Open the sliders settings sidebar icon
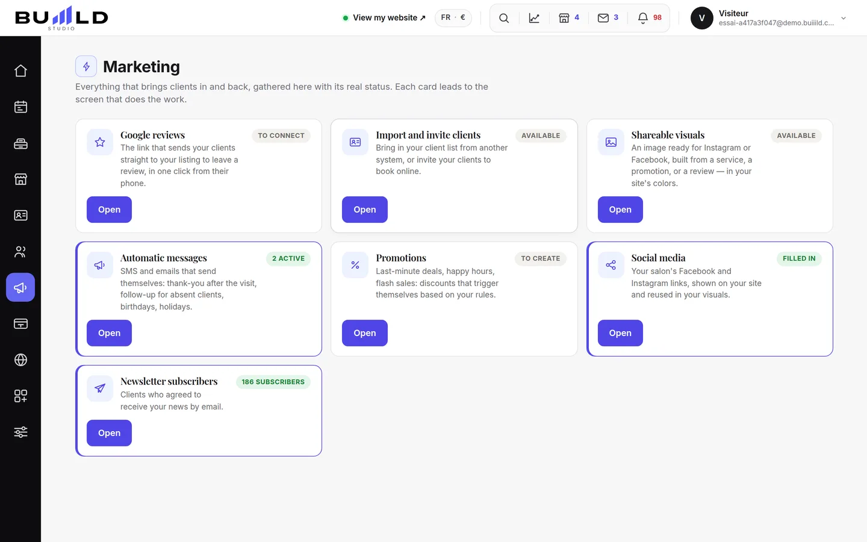 tap(20, 432)
